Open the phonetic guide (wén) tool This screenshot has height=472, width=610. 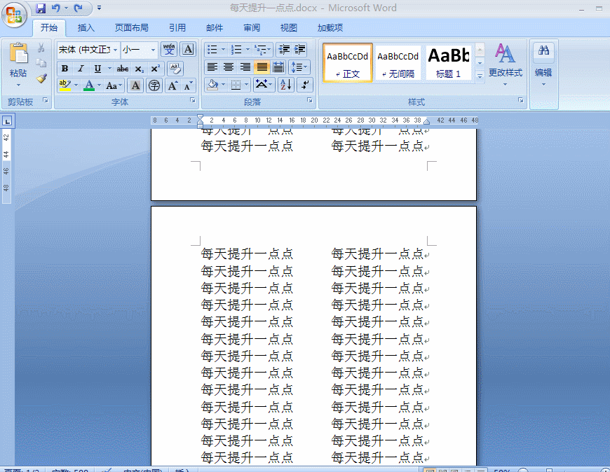point(169,49)
